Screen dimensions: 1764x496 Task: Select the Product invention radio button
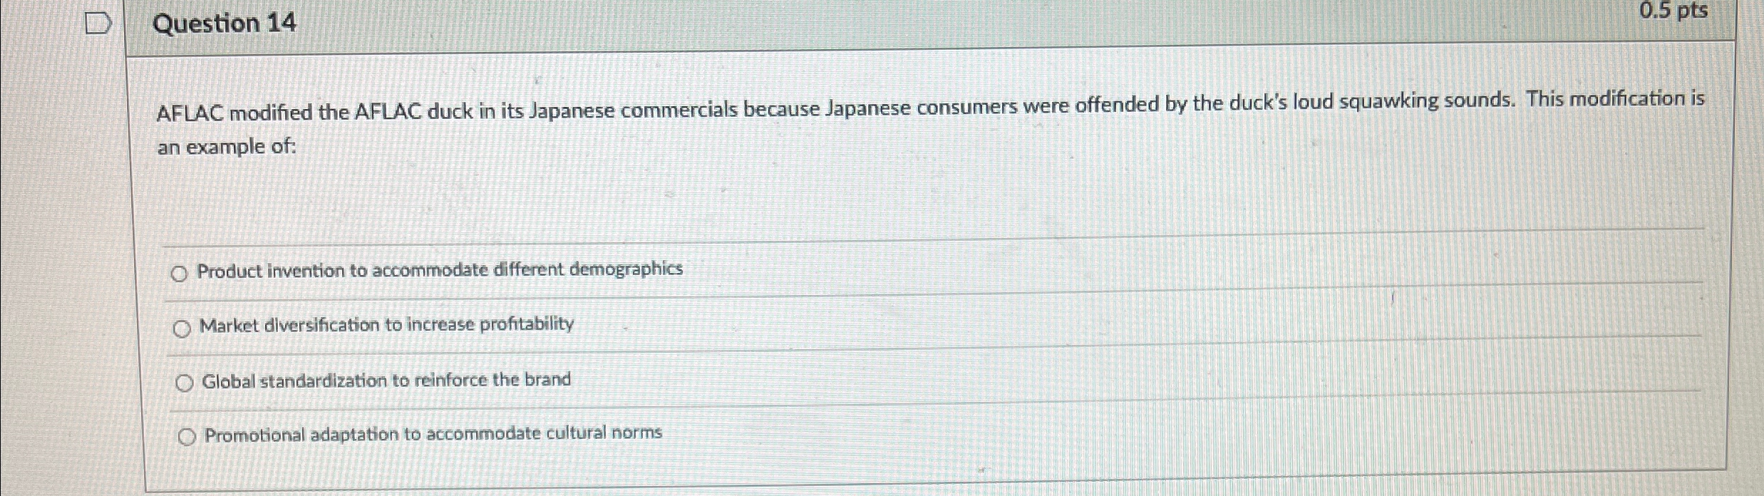[x=180, y=274]
